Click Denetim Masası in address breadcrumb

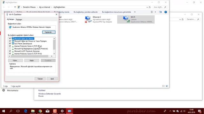coord(29,7)
